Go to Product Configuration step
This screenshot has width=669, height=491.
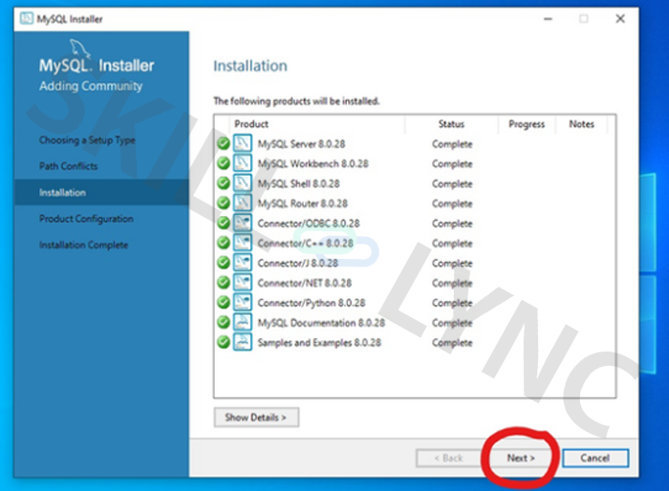pyautogui.click(x=86, y=219)
